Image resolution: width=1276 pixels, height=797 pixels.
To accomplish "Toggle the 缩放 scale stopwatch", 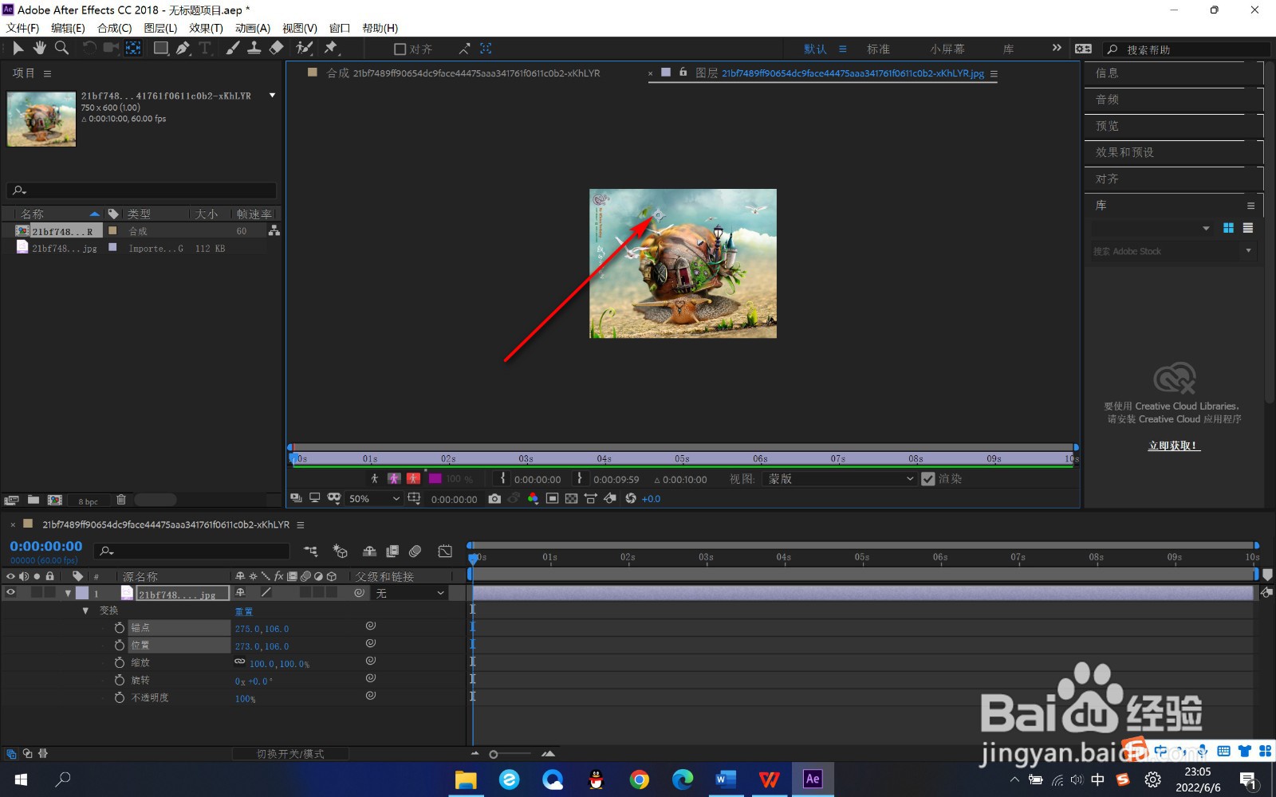I will click(120, 663).
